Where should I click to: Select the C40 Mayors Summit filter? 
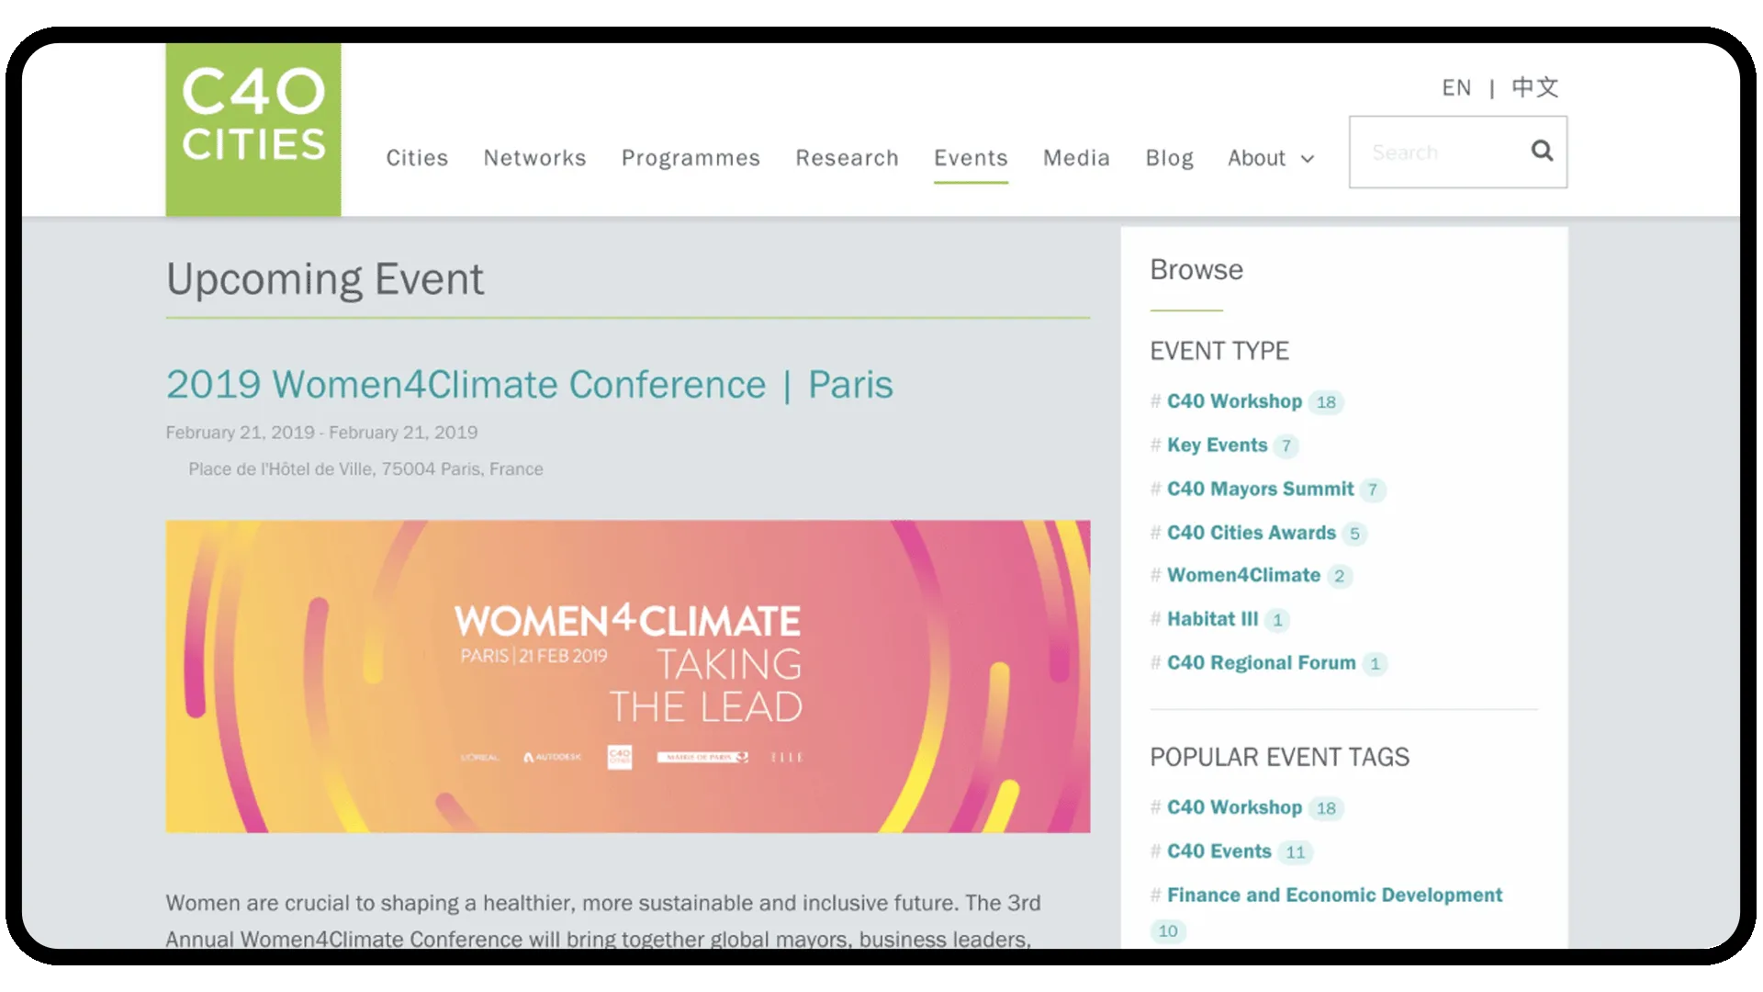point(1260,489)
